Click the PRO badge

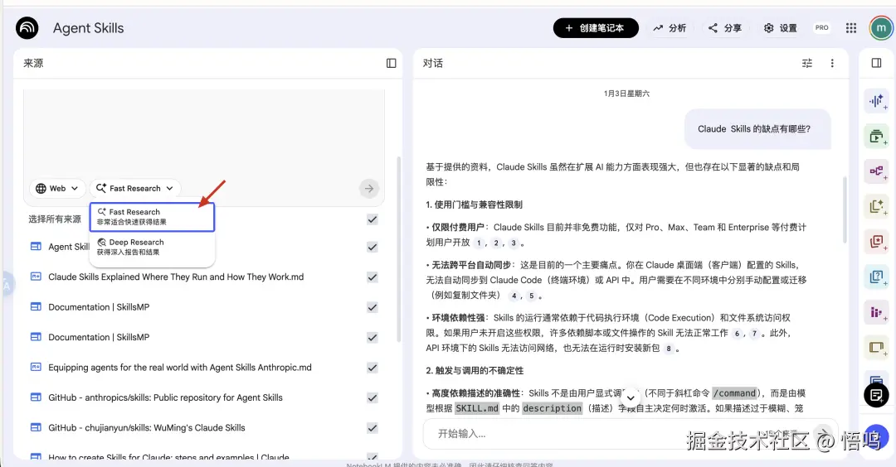pos(821,27)
